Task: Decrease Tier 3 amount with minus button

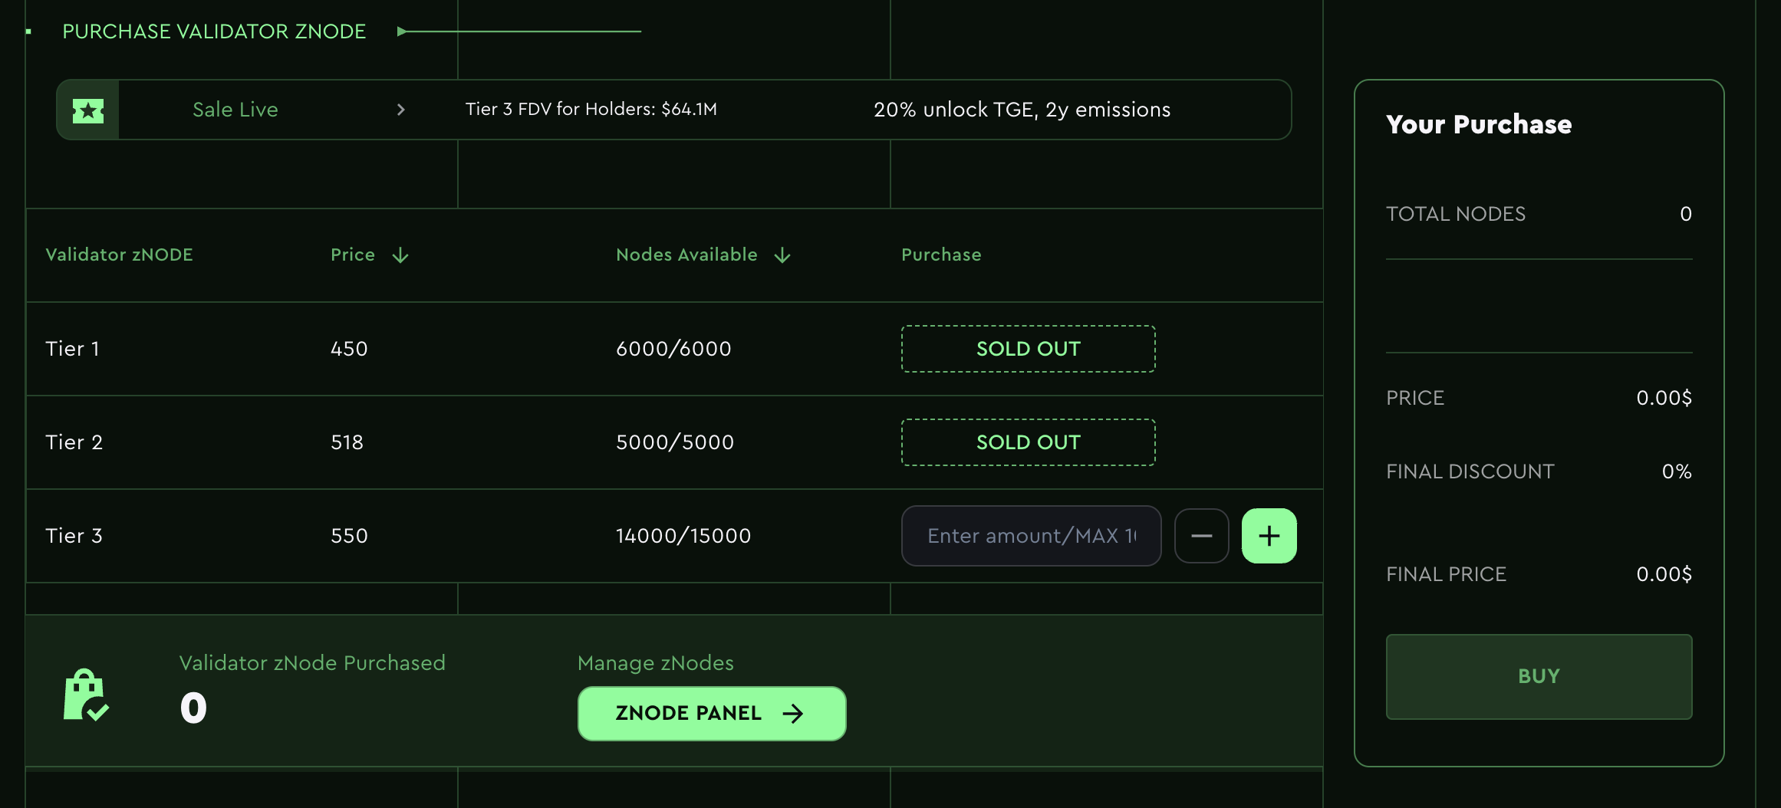Action: tap(1201, 536)
